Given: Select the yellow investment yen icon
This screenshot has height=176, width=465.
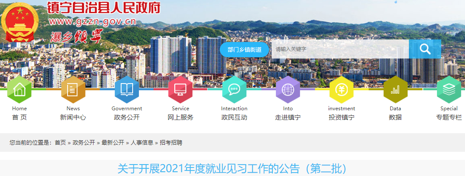Looking at the screenshot, I should pos(341,89).
